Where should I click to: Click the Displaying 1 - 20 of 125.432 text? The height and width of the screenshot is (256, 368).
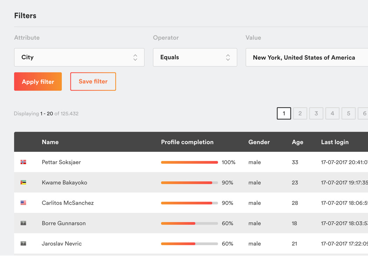[x=46, y=114]
